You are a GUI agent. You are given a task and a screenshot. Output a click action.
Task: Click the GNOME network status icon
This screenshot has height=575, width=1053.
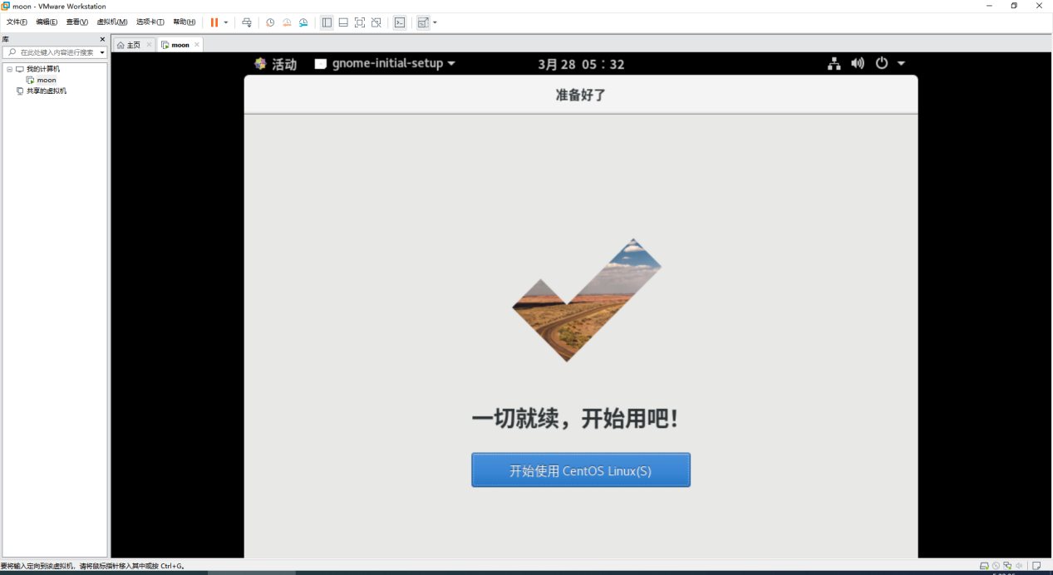click(x=834, y=63)
